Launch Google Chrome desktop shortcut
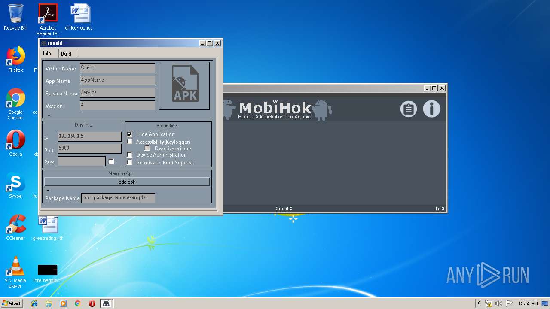 coord(15,104)
